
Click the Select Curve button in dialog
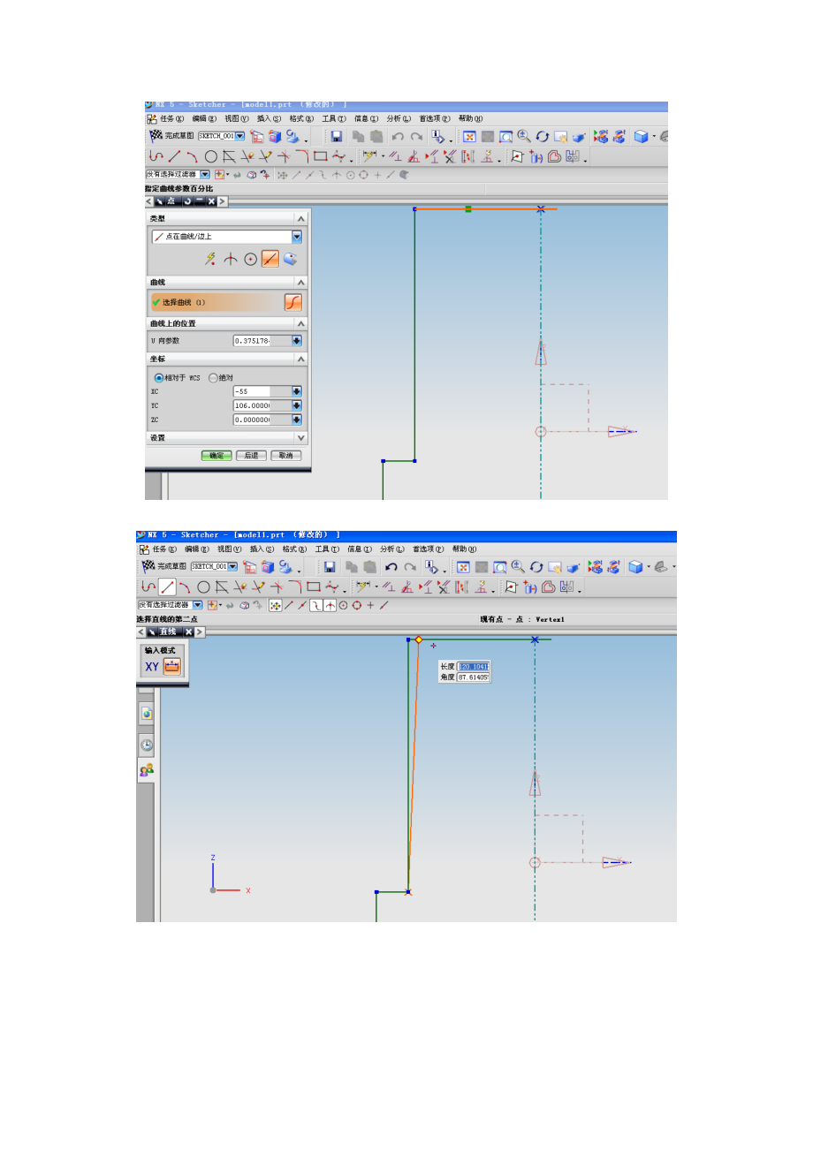pos(293,302)
